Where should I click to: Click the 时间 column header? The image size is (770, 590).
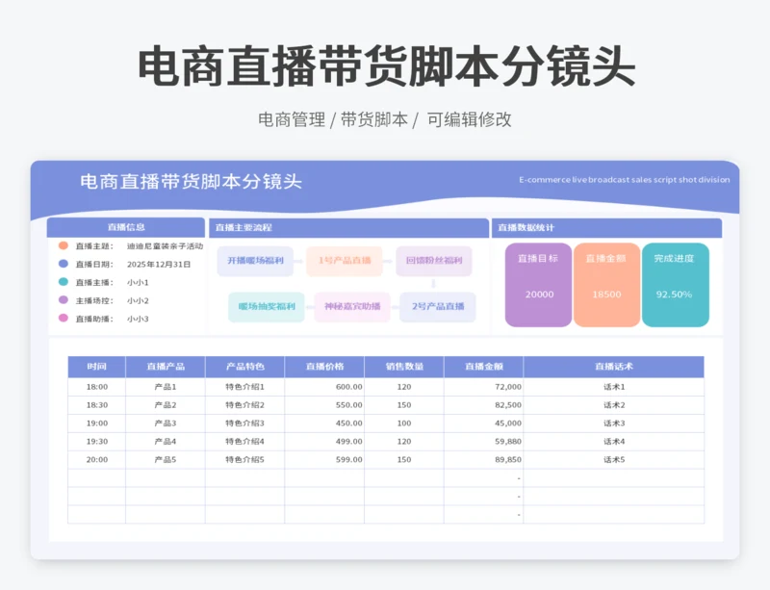pos(97,367)
